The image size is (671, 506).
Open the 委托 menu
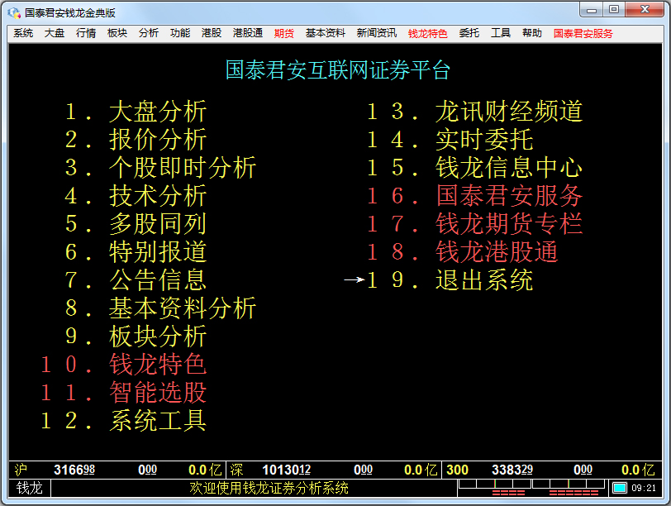[x=469, y=33]
